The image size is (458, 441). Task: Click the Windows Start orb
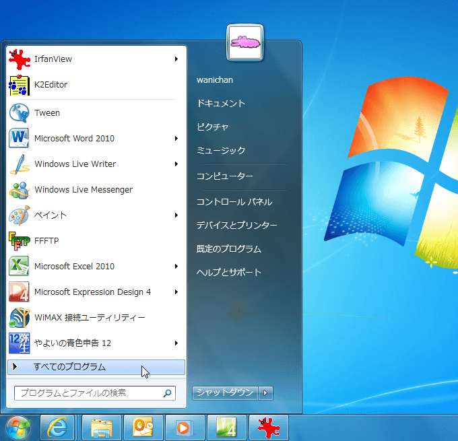pyautogui.click(x=19, y=428)
